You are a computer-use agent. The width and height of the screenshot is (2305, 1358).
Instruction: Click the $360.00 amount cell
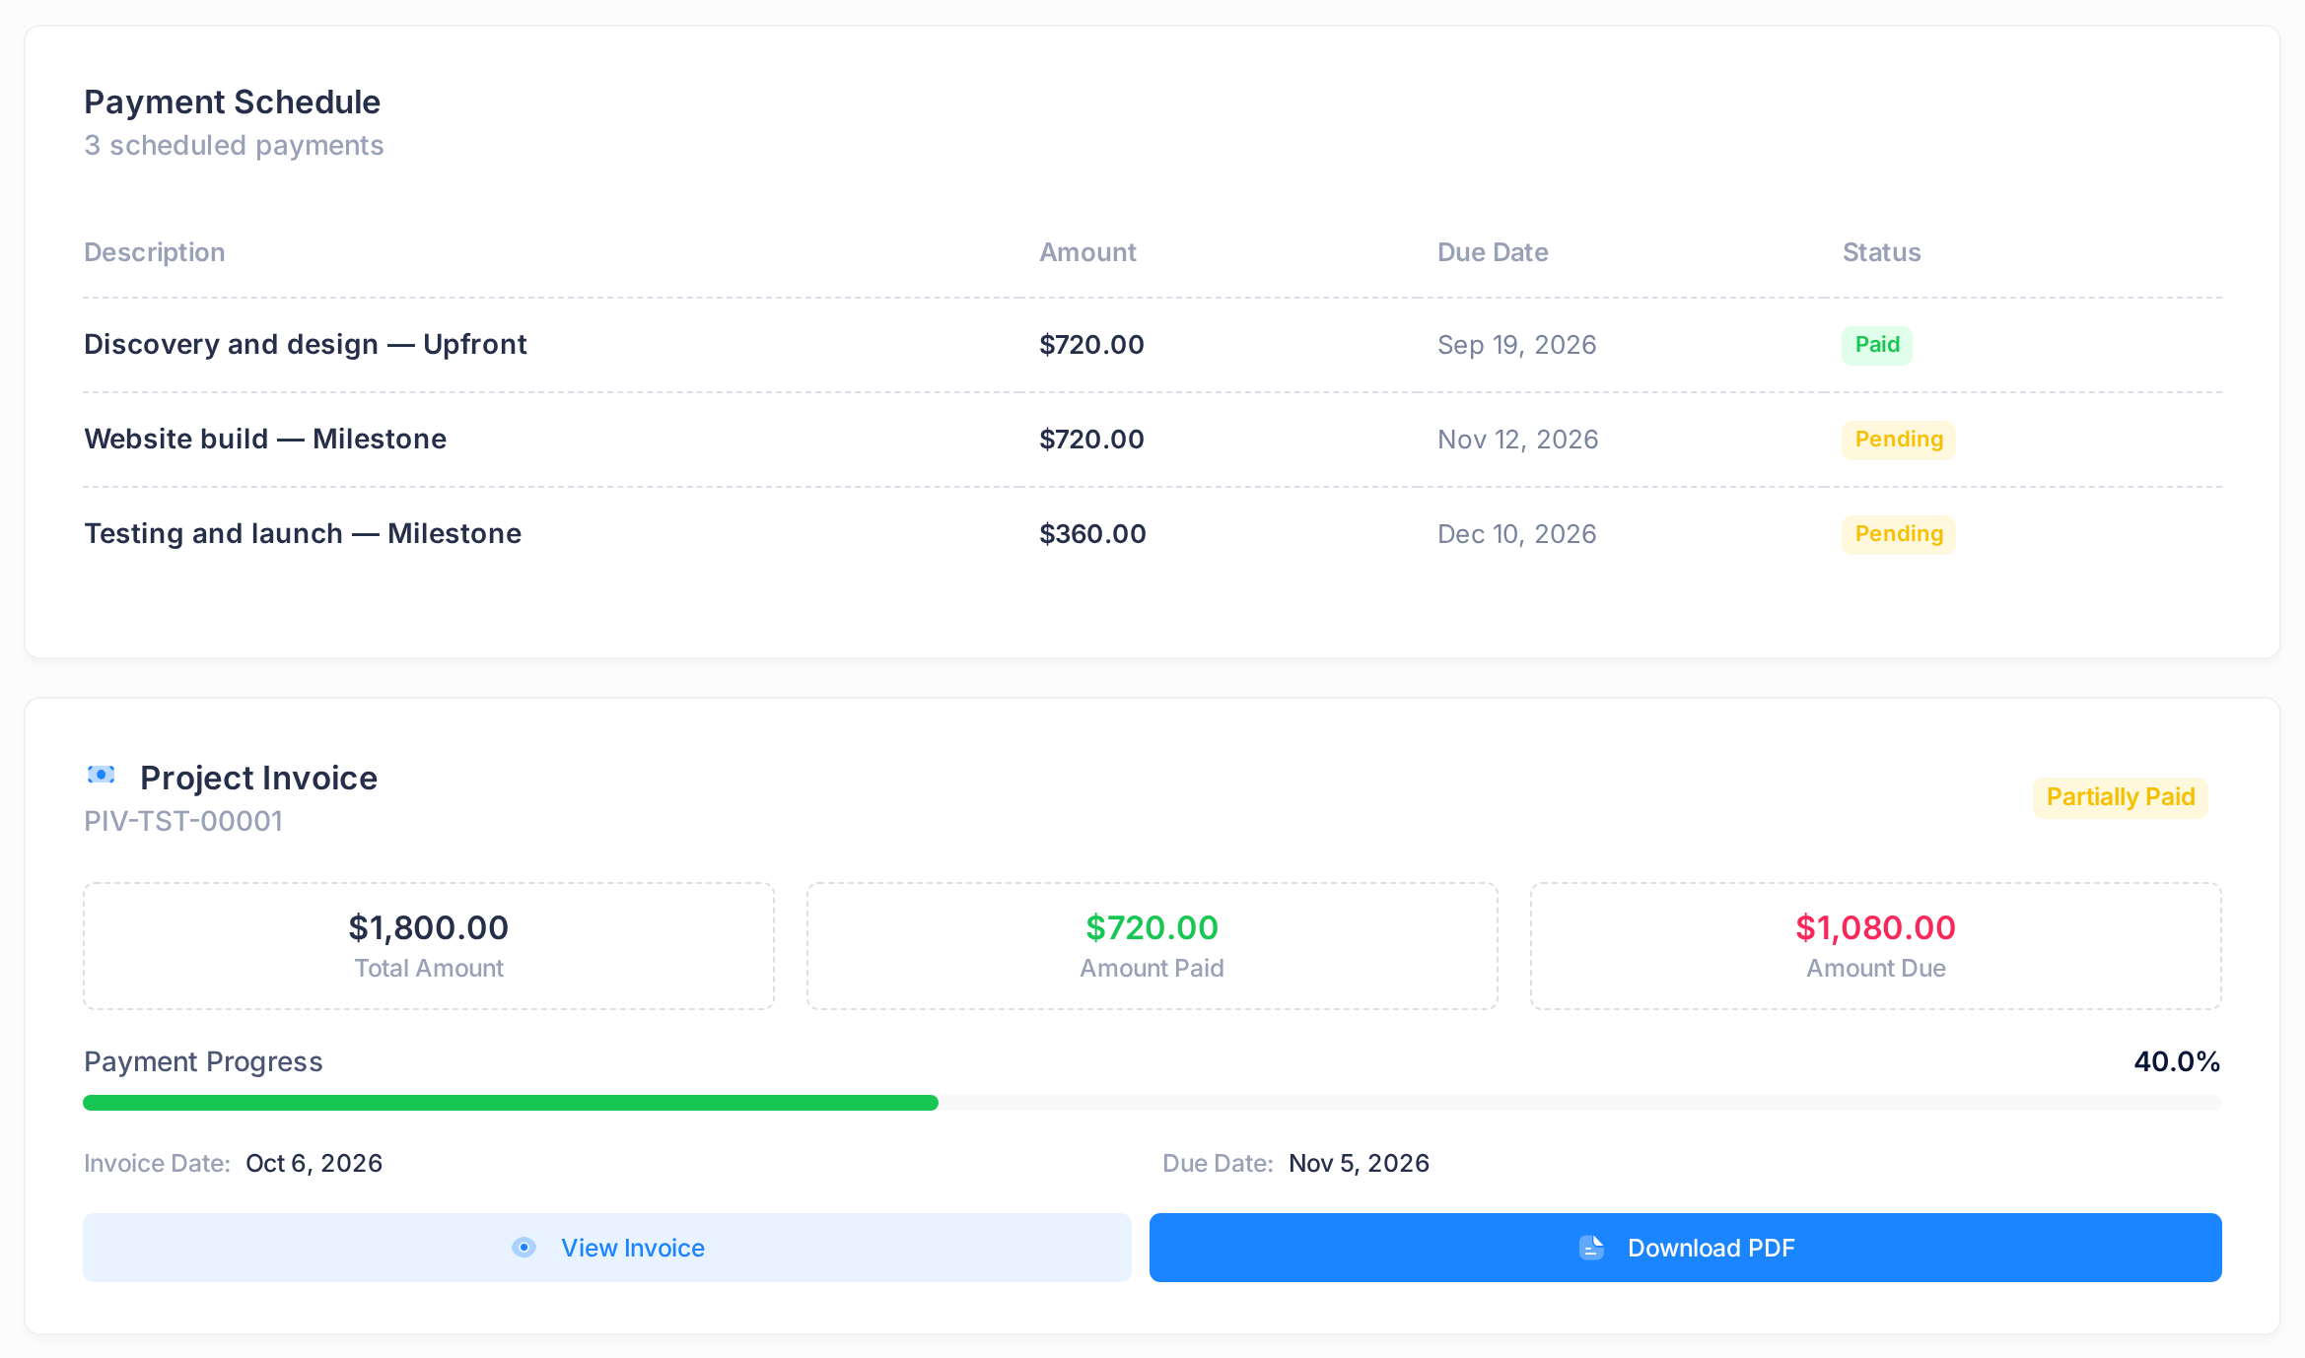click(1092, 534)
